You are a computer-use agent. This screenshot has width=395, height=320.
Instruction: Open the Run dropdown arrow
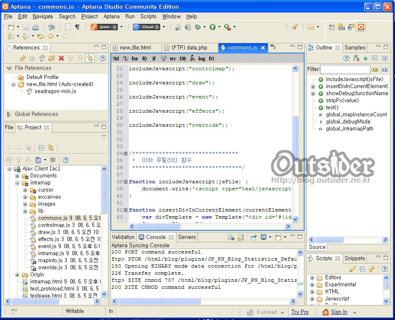tap(219, 27)
